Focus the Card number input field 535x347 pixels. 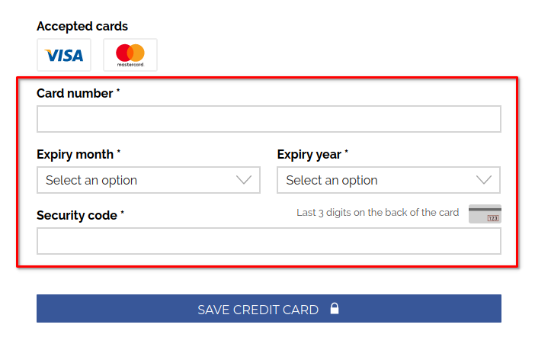[x=268, y=119]
